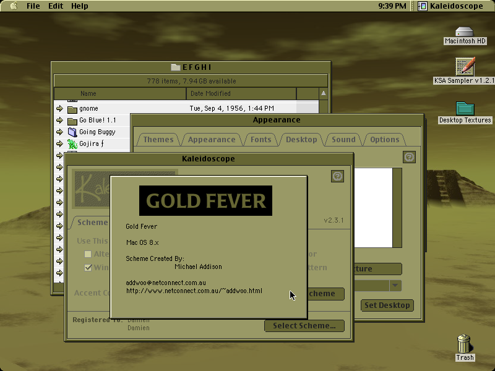The width and height of the screenshot is (495, 371).
Task: Click the Kaleidoscope logo in Kaleidoscope window
Action: [92, 189]
